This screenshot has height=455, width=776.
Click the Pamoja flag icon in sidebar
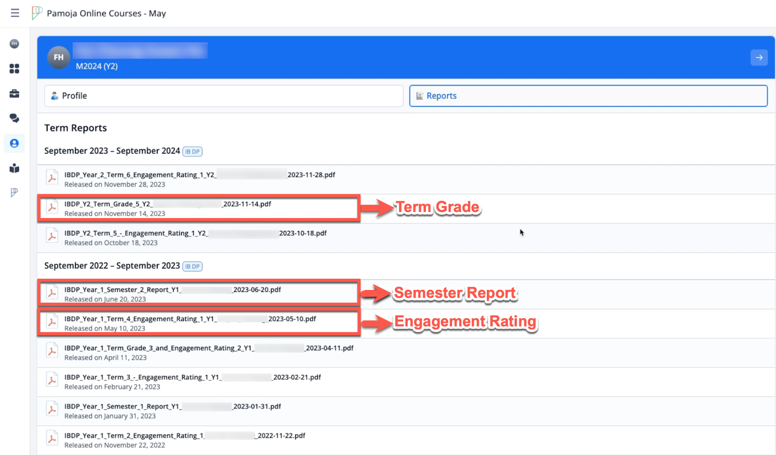tap(15, 193)
